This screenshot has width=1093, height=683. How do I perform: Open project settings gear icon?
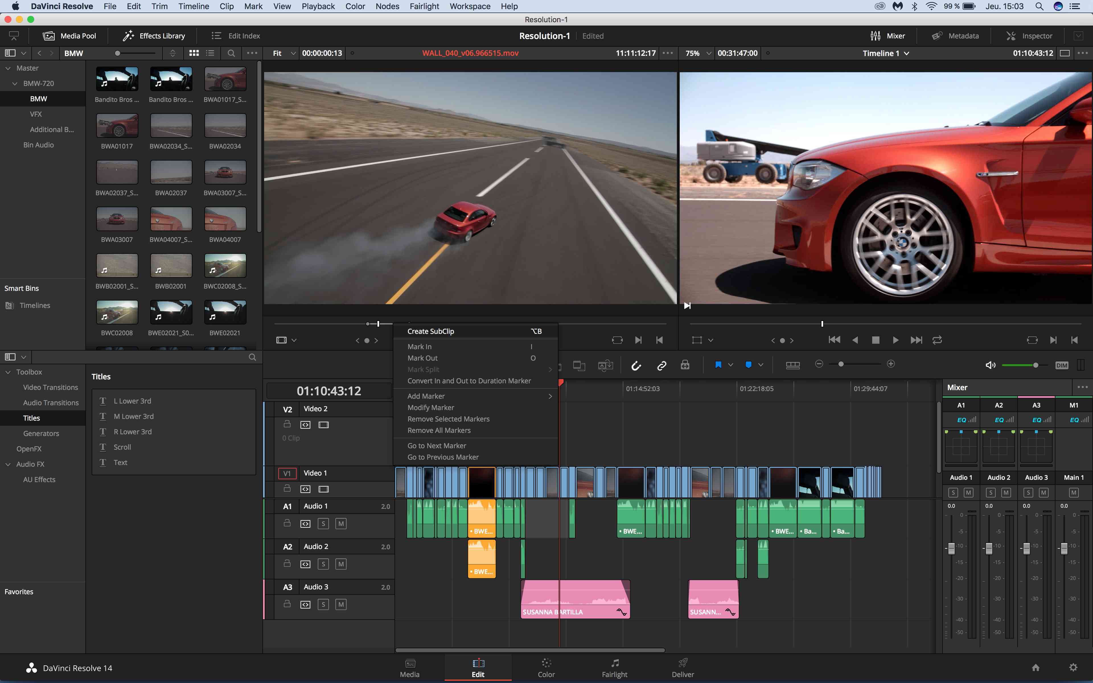click(1074, 667)
